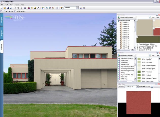Click the Actual Size button

pyautogui.click(x=8, y=11)
